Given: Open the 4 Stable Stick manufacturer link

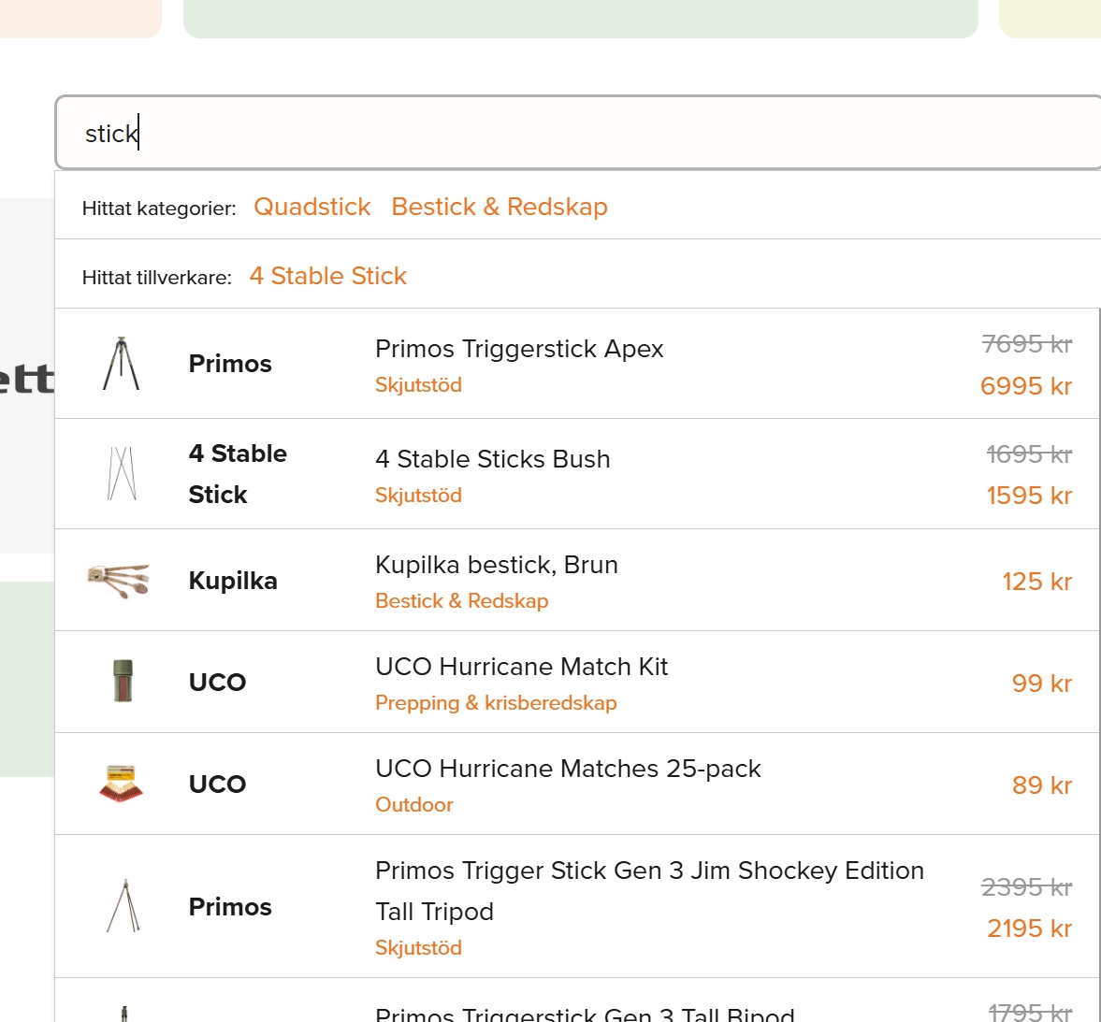Looking at the screenshot, I should click(x=327, y=276).
